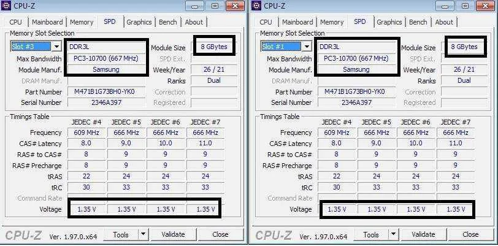Minimize the left CPU-Z window
The image size is (498, 246).
pyautogui.click(x=194, y=6)
